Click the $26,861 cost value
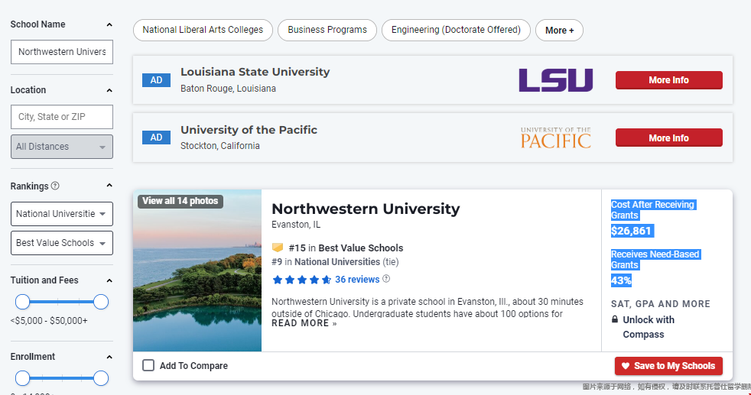The image size is (751, 395). [632, 231]
